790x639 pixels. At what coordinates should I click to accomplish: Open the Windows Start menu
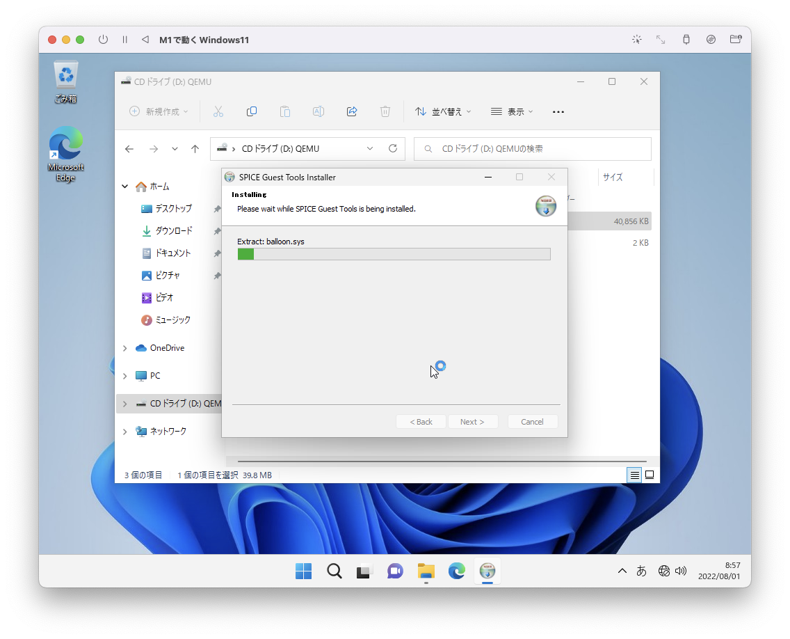303,571
